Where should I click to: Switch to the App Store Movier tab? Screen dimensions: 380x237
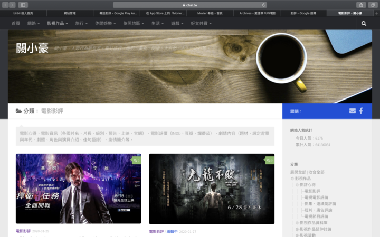tap(163, 13)
